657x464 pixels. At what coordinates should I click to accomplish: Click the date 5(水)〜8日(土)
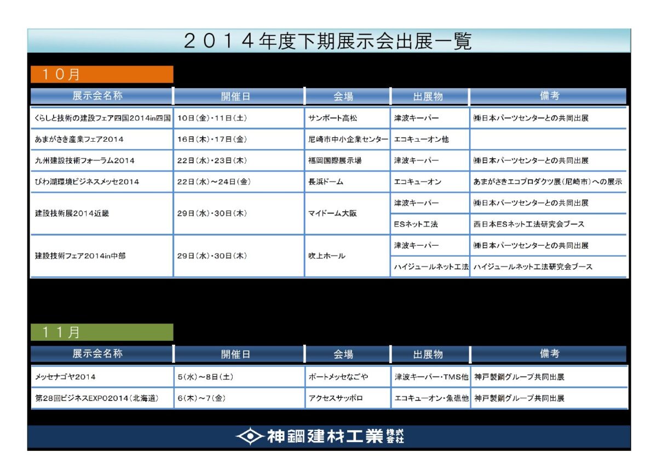coord(205,376)
